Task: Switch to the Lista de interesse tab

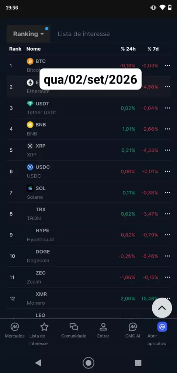Action: pyautogui.click(x=84, y=34)
